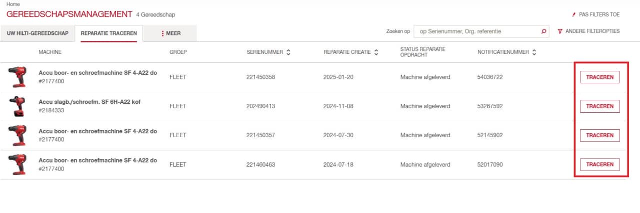This screenshot has height=213, width=640.
Task: Open drill thumbnail for serial 202490413
Action: click(x=17, y=106)
